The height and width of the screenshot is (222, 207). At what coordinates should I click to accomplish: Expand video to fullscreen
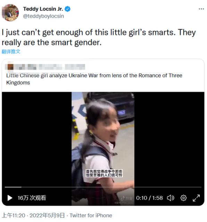coord(196,198)
